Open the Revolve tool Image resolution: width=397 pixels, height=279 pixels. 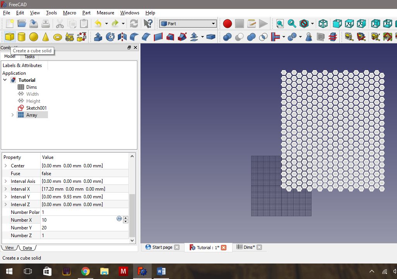click(x=110, y=37)
